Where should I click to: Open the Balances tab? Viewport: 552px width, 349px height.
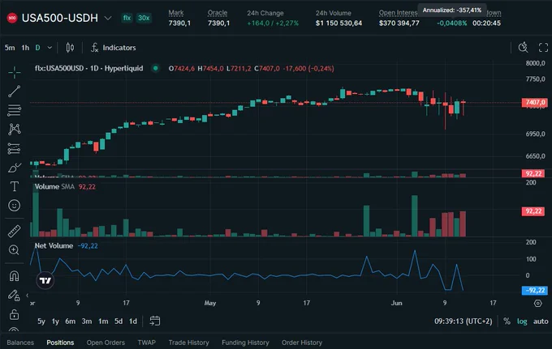[x=20, y=343]
